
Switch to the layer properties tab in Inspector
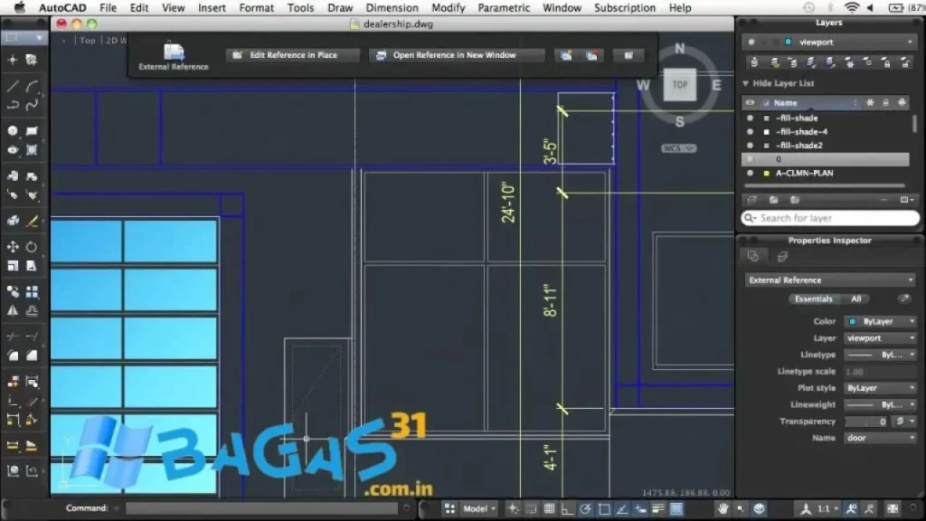pos(782,256)
